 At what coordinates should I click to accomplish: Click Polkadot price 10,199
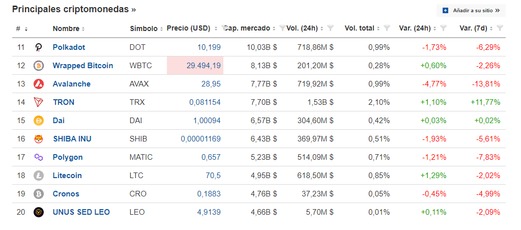(209, 47)
